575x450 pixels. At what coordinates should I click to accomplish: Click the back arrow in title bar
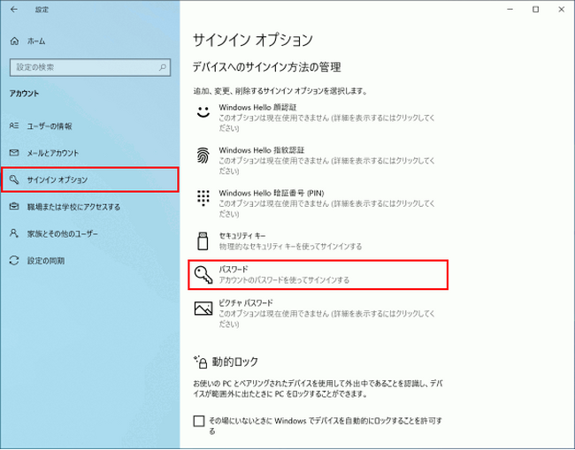[13, 9]
